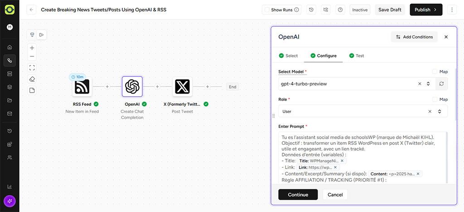This screenshot has height=212, width=464.
Task: Select the OpenAI step node
Action: pyautogui.click(x=132, y=87)
